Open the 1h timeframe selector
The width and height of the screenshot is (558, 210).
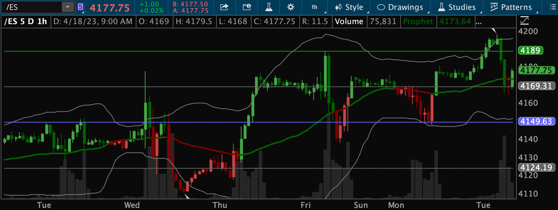pos(315,7)
